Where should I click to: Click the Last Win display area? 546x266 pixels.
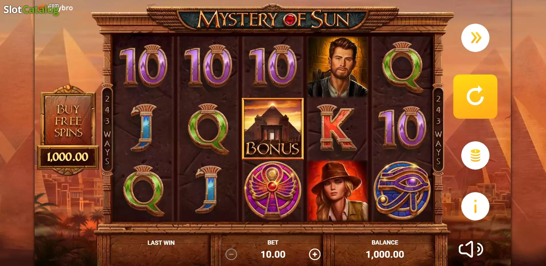(x=161, y=248)
